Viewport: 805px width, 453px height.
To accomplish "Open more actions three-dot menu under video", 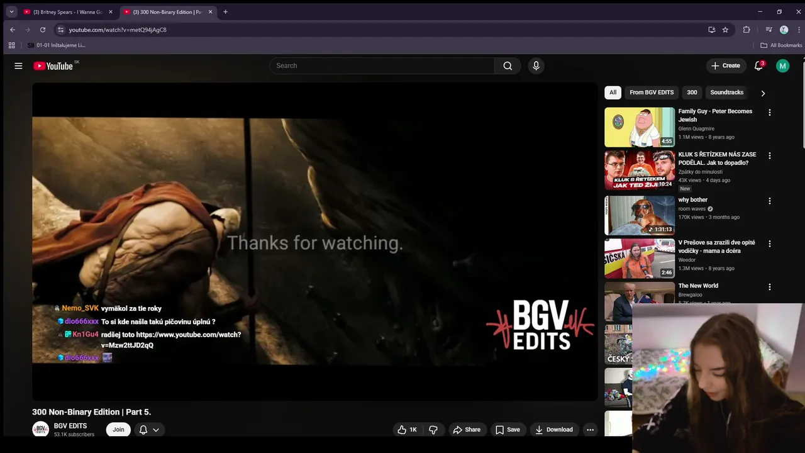I will tap(590, 430).
